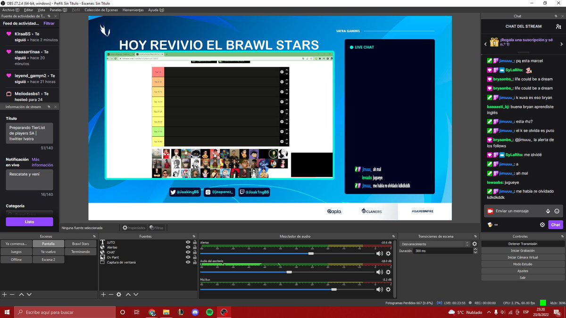This screenshot has width=566, height=318.
Task: Undock the Escenas panel
Action: 95,236
